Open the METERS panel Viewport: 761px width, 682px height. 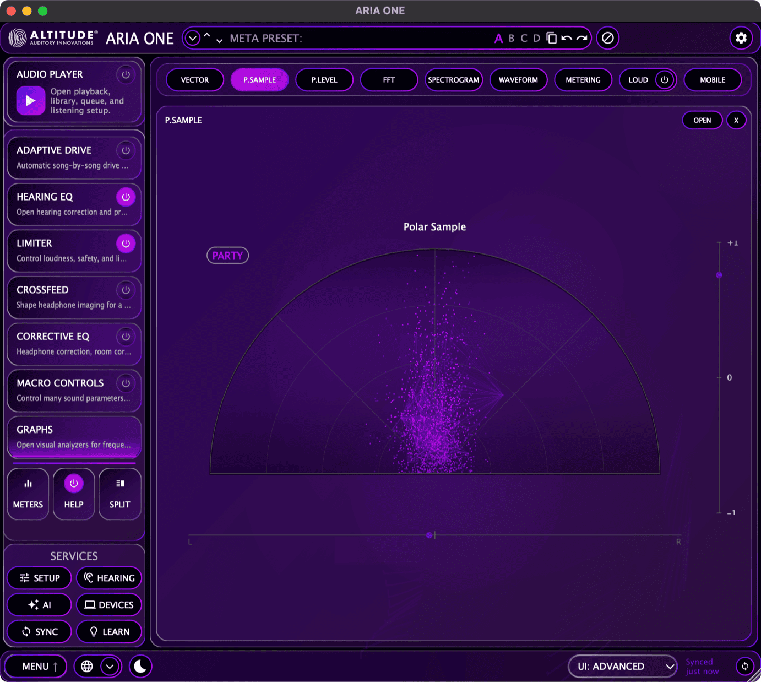click(28, 494)
